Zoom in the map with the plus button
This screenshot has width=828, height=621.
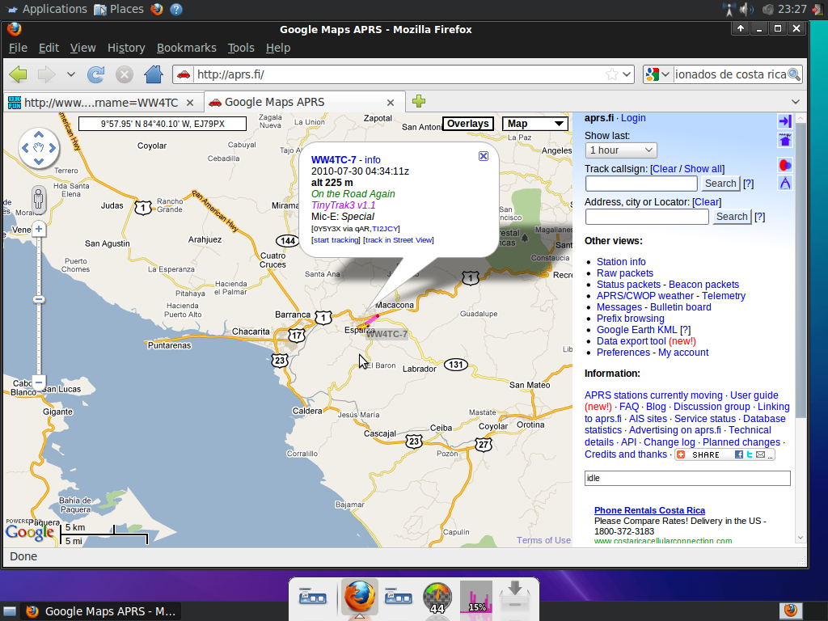tap(39, 229)
